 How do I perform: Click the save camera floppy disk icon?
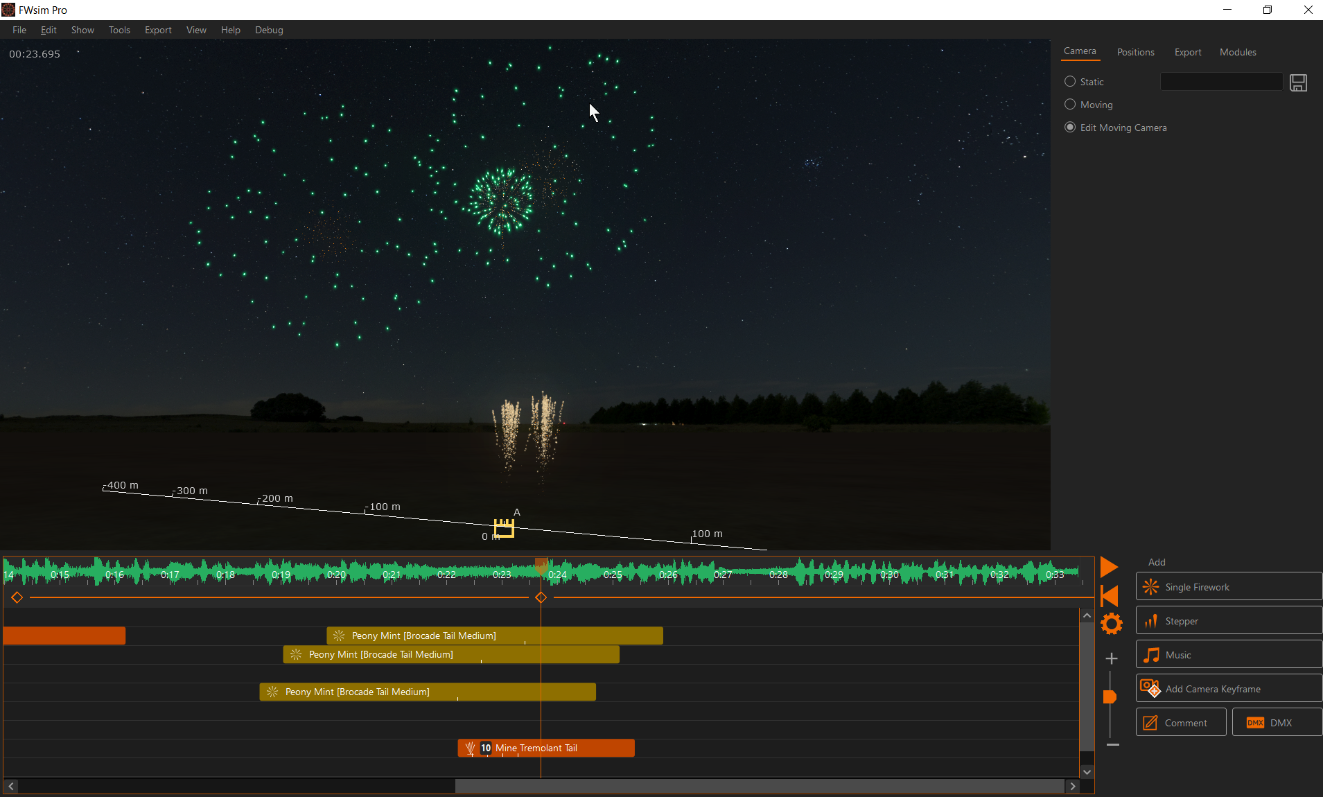pos(1298,83)
